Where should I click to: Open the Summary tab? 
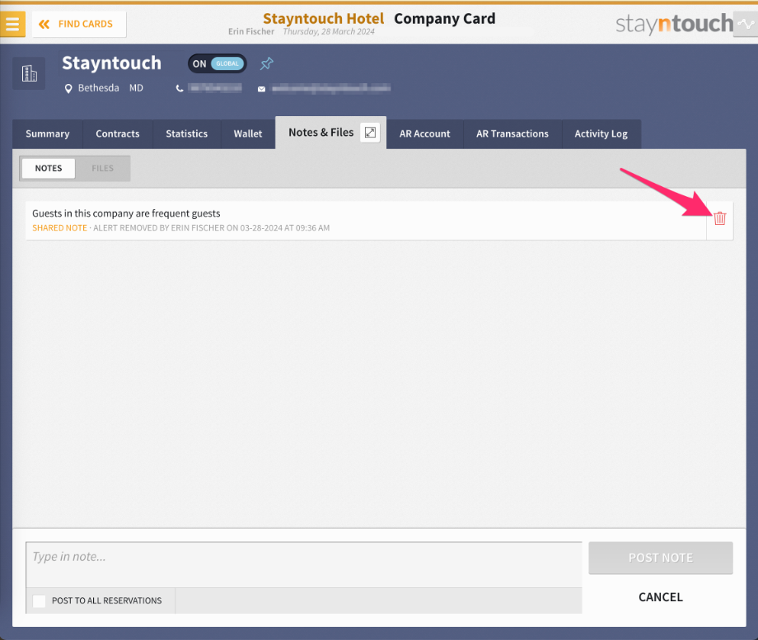point(48,134)
